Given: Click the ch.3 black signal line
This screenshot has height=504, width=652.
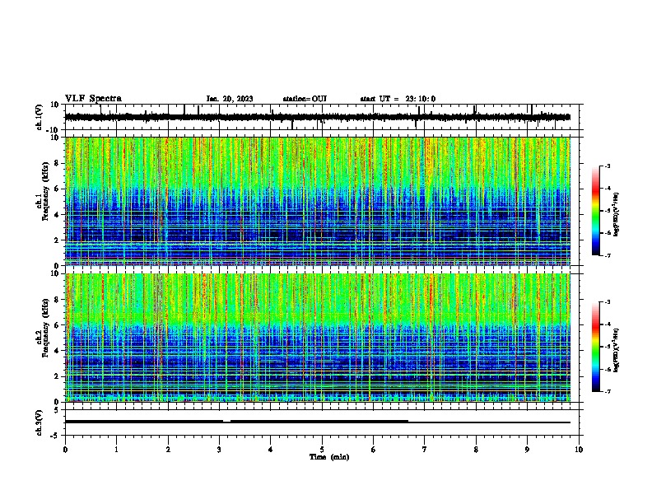Looking at the screenshot, I should (x=318, y=422).
